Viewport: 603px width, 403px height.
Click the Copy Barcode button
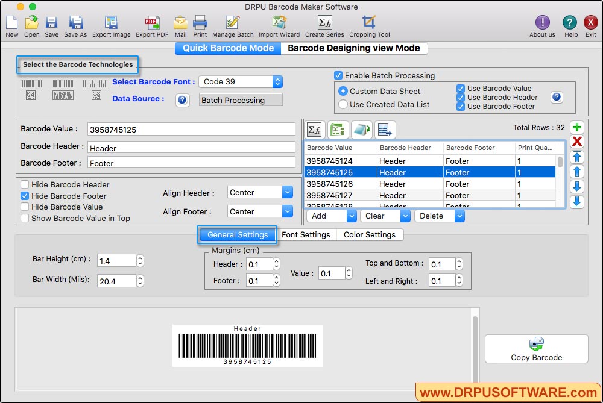[x=536, y=349]
